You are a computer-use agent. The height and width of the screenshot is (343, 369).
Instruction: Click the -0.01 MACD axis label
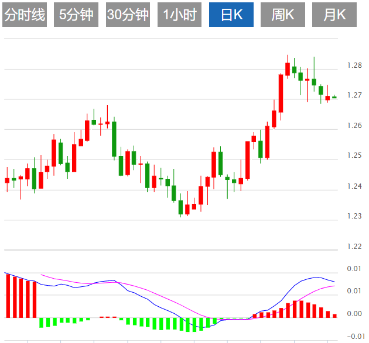tap(356, 336)
